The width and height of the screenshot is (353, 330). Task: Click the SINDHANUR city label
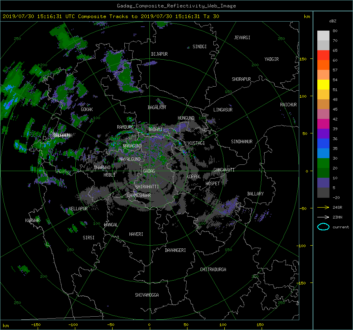coord(242,142)
